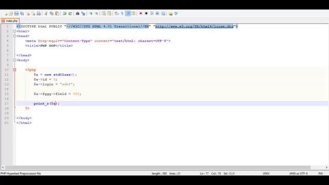Click the closing ?> PHP tag
This screenshot has width=329, height=185.
27,108
